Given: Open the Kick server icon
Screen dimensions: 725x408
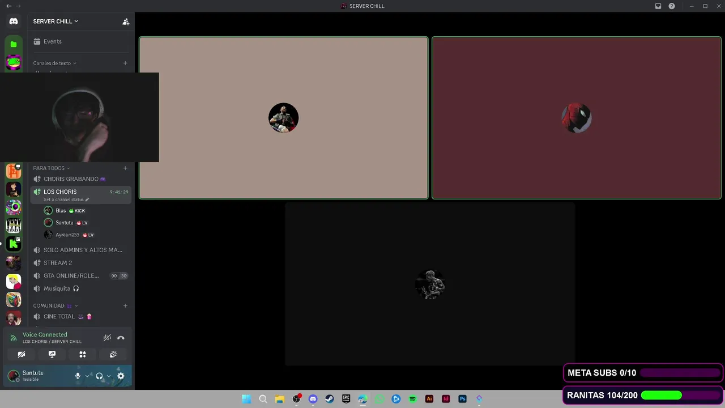Looking at the screenshot, I should pyautogui.click(x=14, y=244).
